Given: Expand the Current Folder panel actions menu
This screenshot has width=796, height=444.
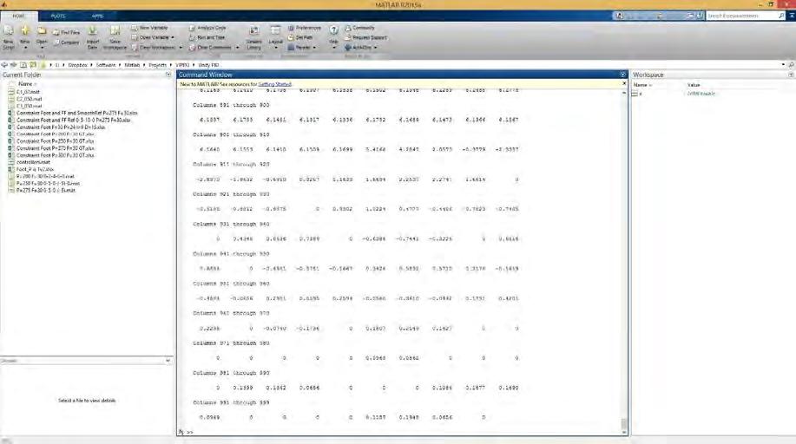Looking at the screenshot, I should (x=168, y=75).
